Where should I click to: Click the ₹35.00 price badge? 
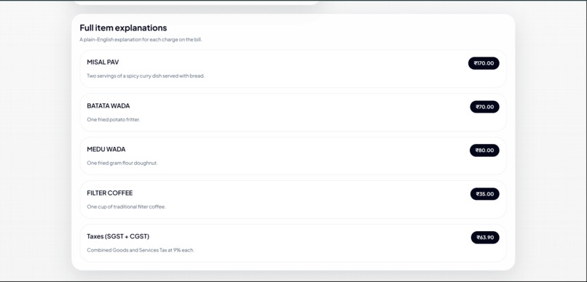[485, 194]
